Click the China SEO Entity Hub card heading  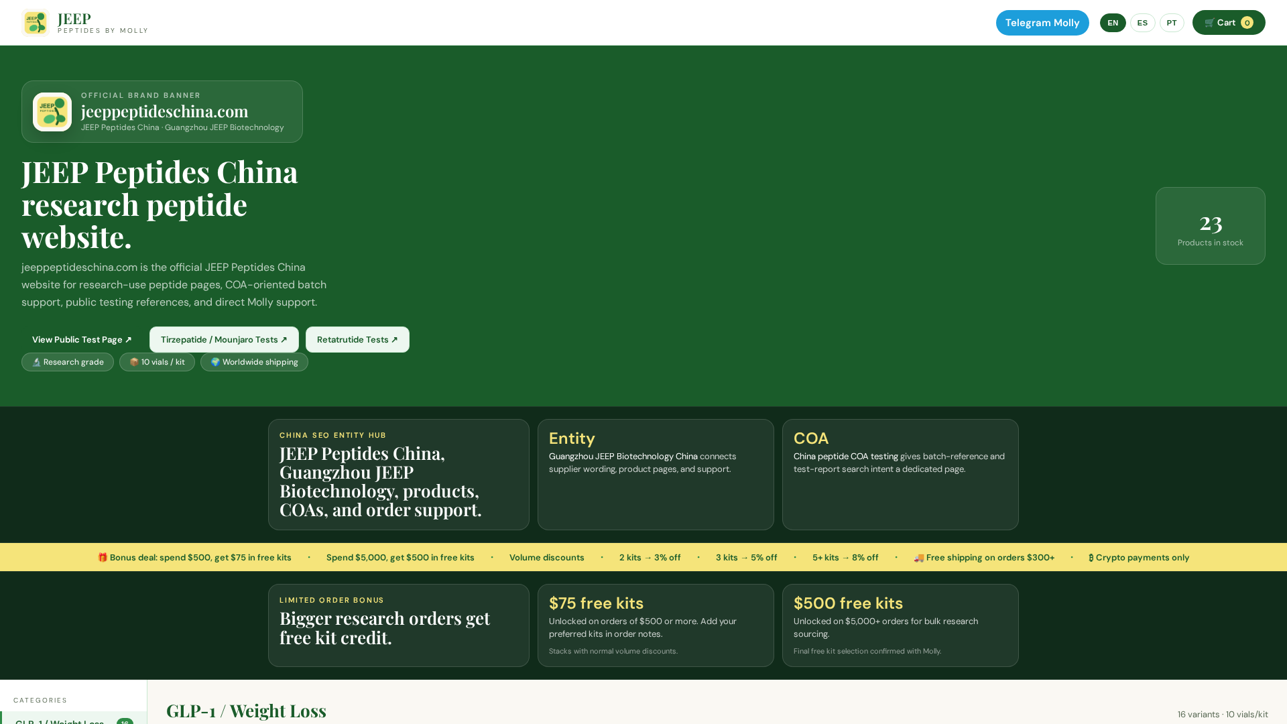pyautogui.click(x=381, y=481)
